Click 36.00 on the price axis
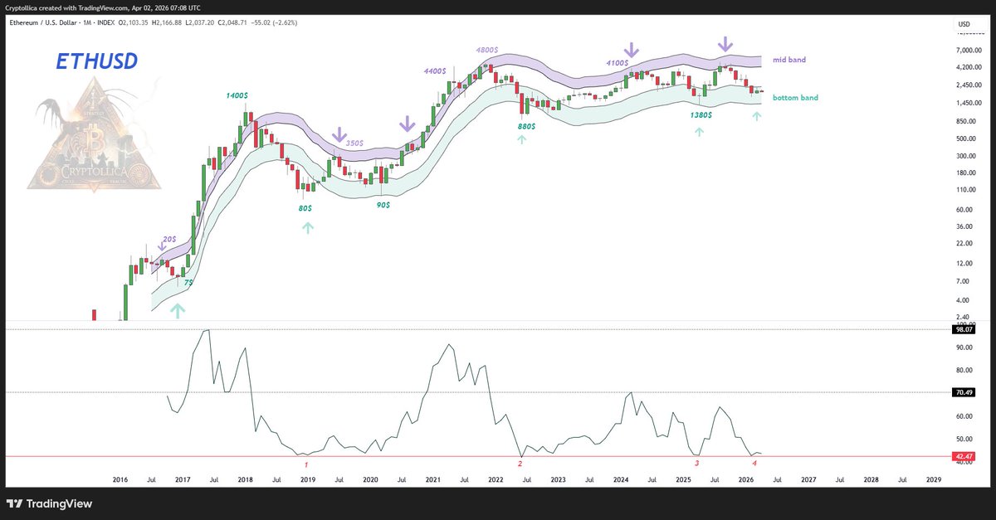This screenshot has height=520, width=996. (964, 226)
